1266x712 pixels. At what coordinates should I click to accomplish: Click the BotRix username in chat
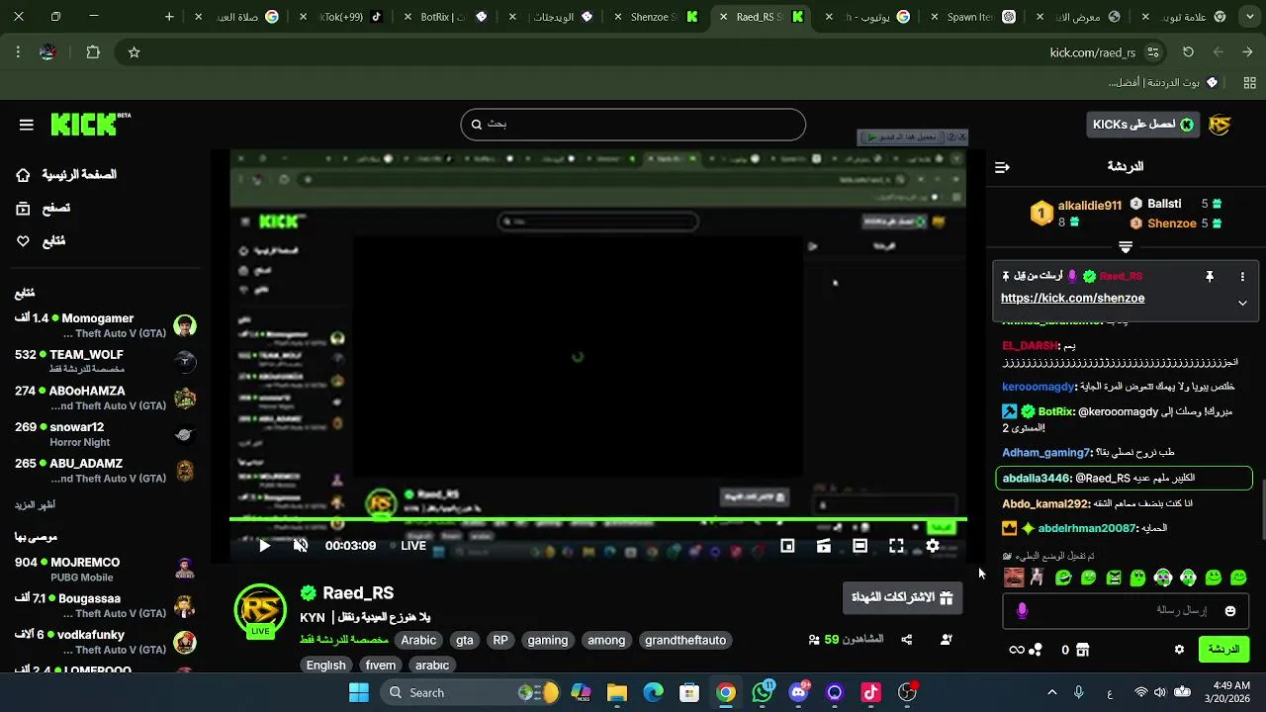1056,411
